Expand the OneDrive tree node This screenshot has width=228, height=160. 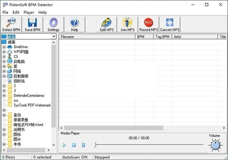(x=4, y=47)
